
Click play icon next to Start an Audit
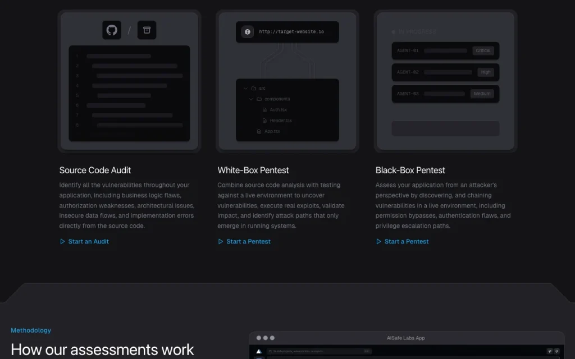click(62, 241)
